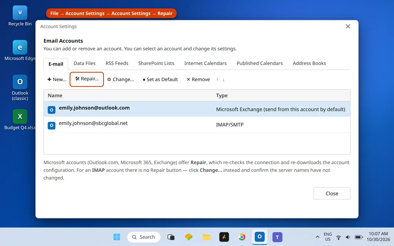The height and width of the screenshot is (246, 394).
Task: Click the Name column header
Action: point(55,95)
